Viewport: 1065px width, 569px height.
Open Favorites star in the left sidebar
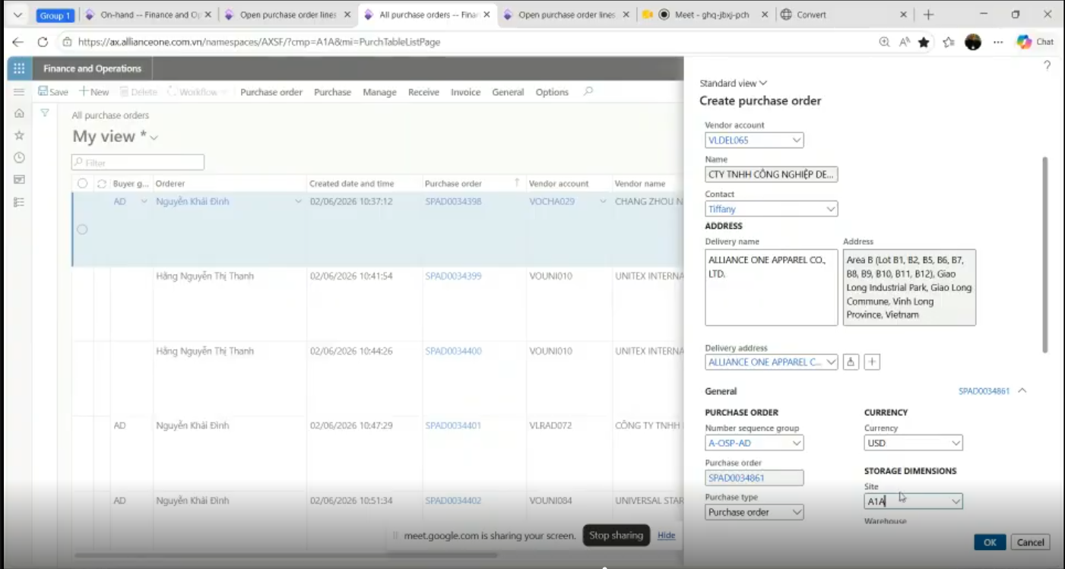[19, 135]
